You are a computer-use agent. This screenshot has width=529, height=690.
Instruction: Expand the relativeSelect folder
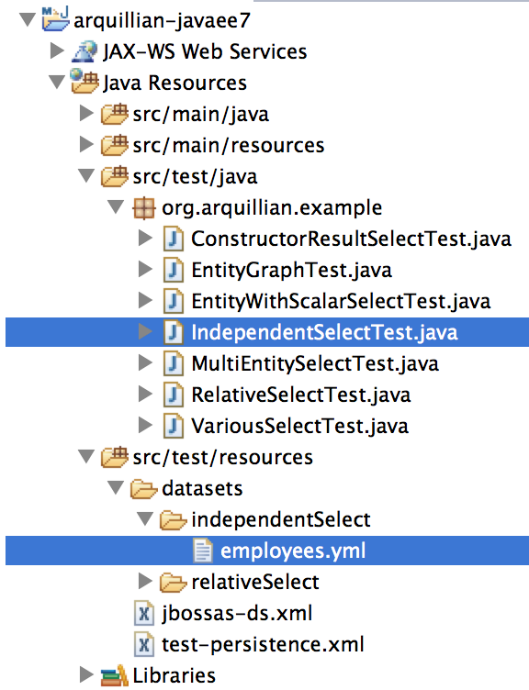click(145, 582)
